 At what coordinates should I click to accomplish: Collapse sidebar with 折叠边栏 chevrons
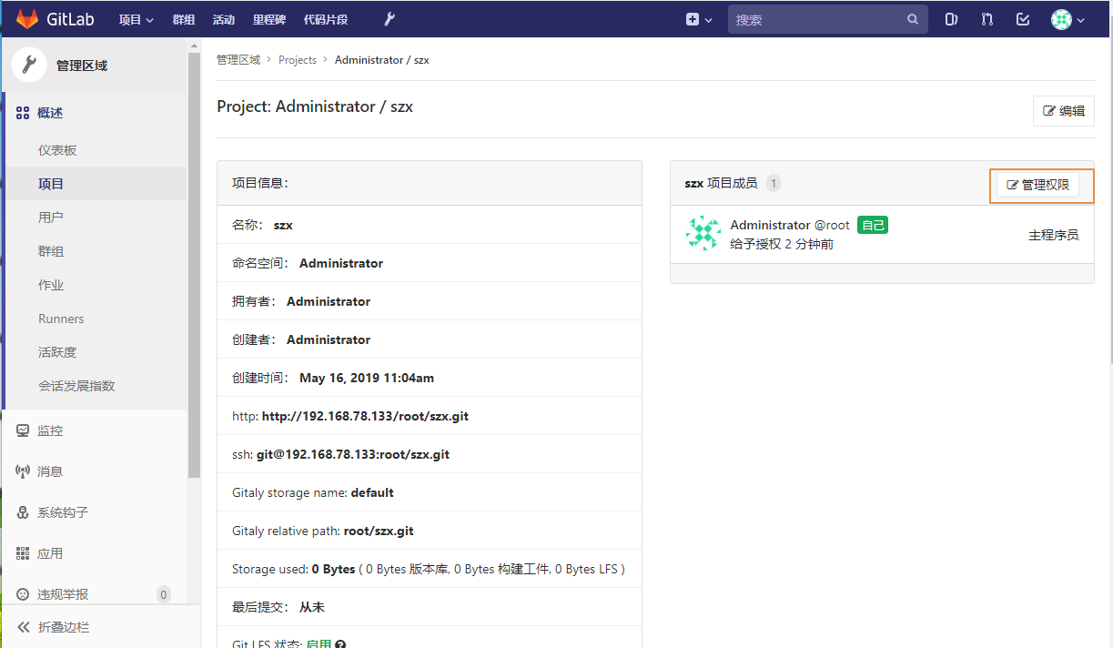pos(23,627)
